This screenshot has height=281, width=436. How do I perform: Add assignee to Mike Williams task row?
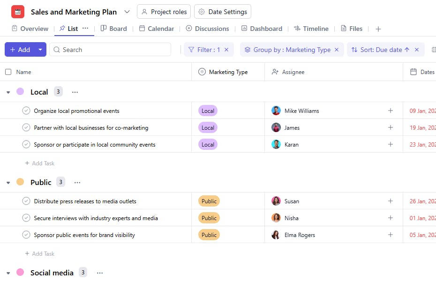390,111
